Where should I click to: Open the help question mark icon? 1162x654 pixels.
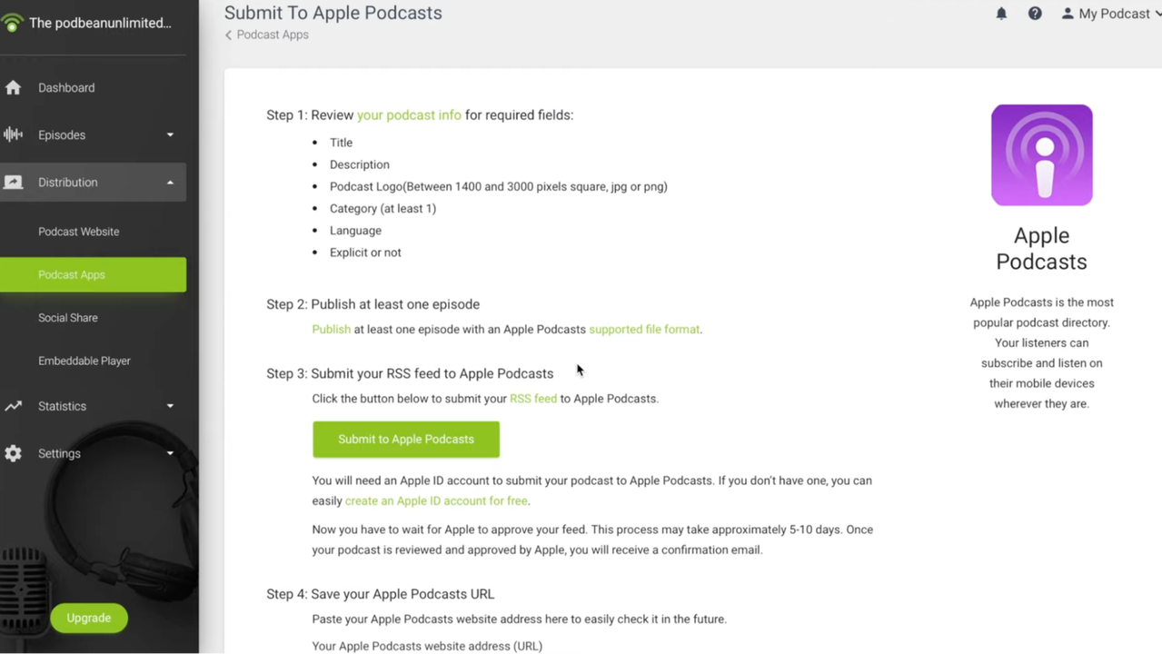click(x=1035, y=14)
